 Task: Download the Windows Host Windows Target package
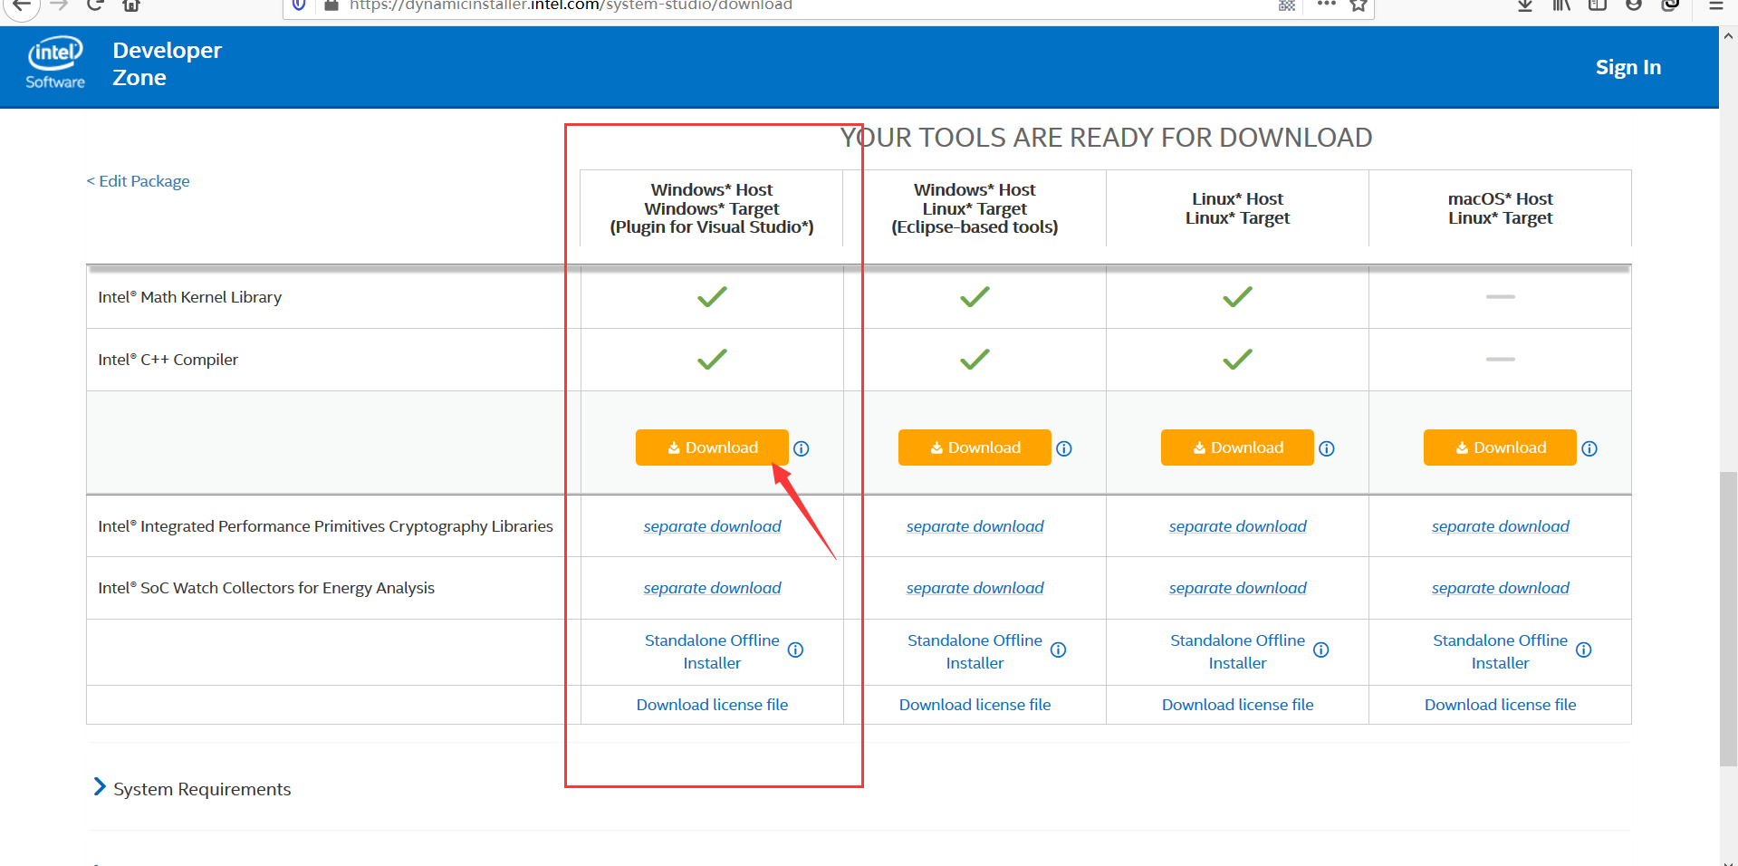tap(712, 447)
